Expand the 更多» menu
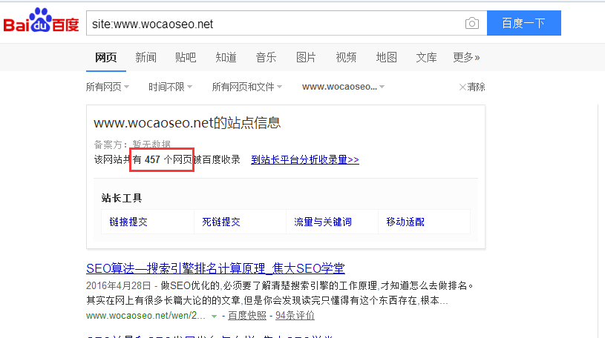 466,58
